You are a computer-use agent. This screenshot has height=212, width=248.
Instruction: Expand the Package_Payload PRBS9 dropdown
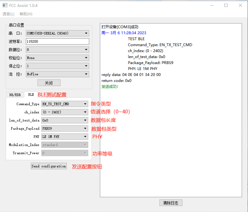pyautogui.click(x=65, y=129)
